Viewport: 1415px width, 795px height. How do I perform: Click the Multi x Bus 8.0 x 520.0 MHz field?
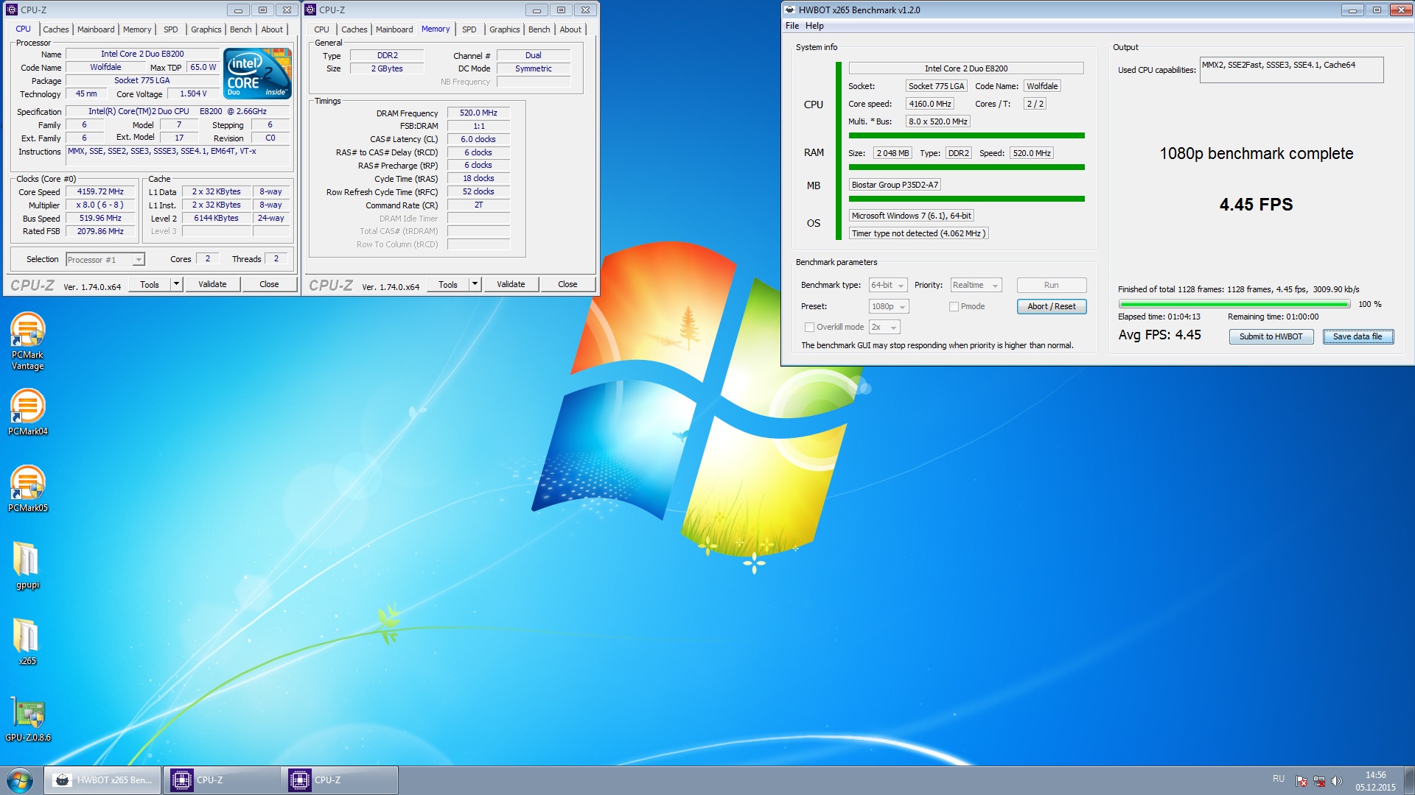click(937, 121)
